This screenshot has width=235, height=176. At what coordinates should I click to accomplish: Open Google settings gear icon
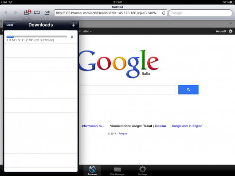pos(231,31)
